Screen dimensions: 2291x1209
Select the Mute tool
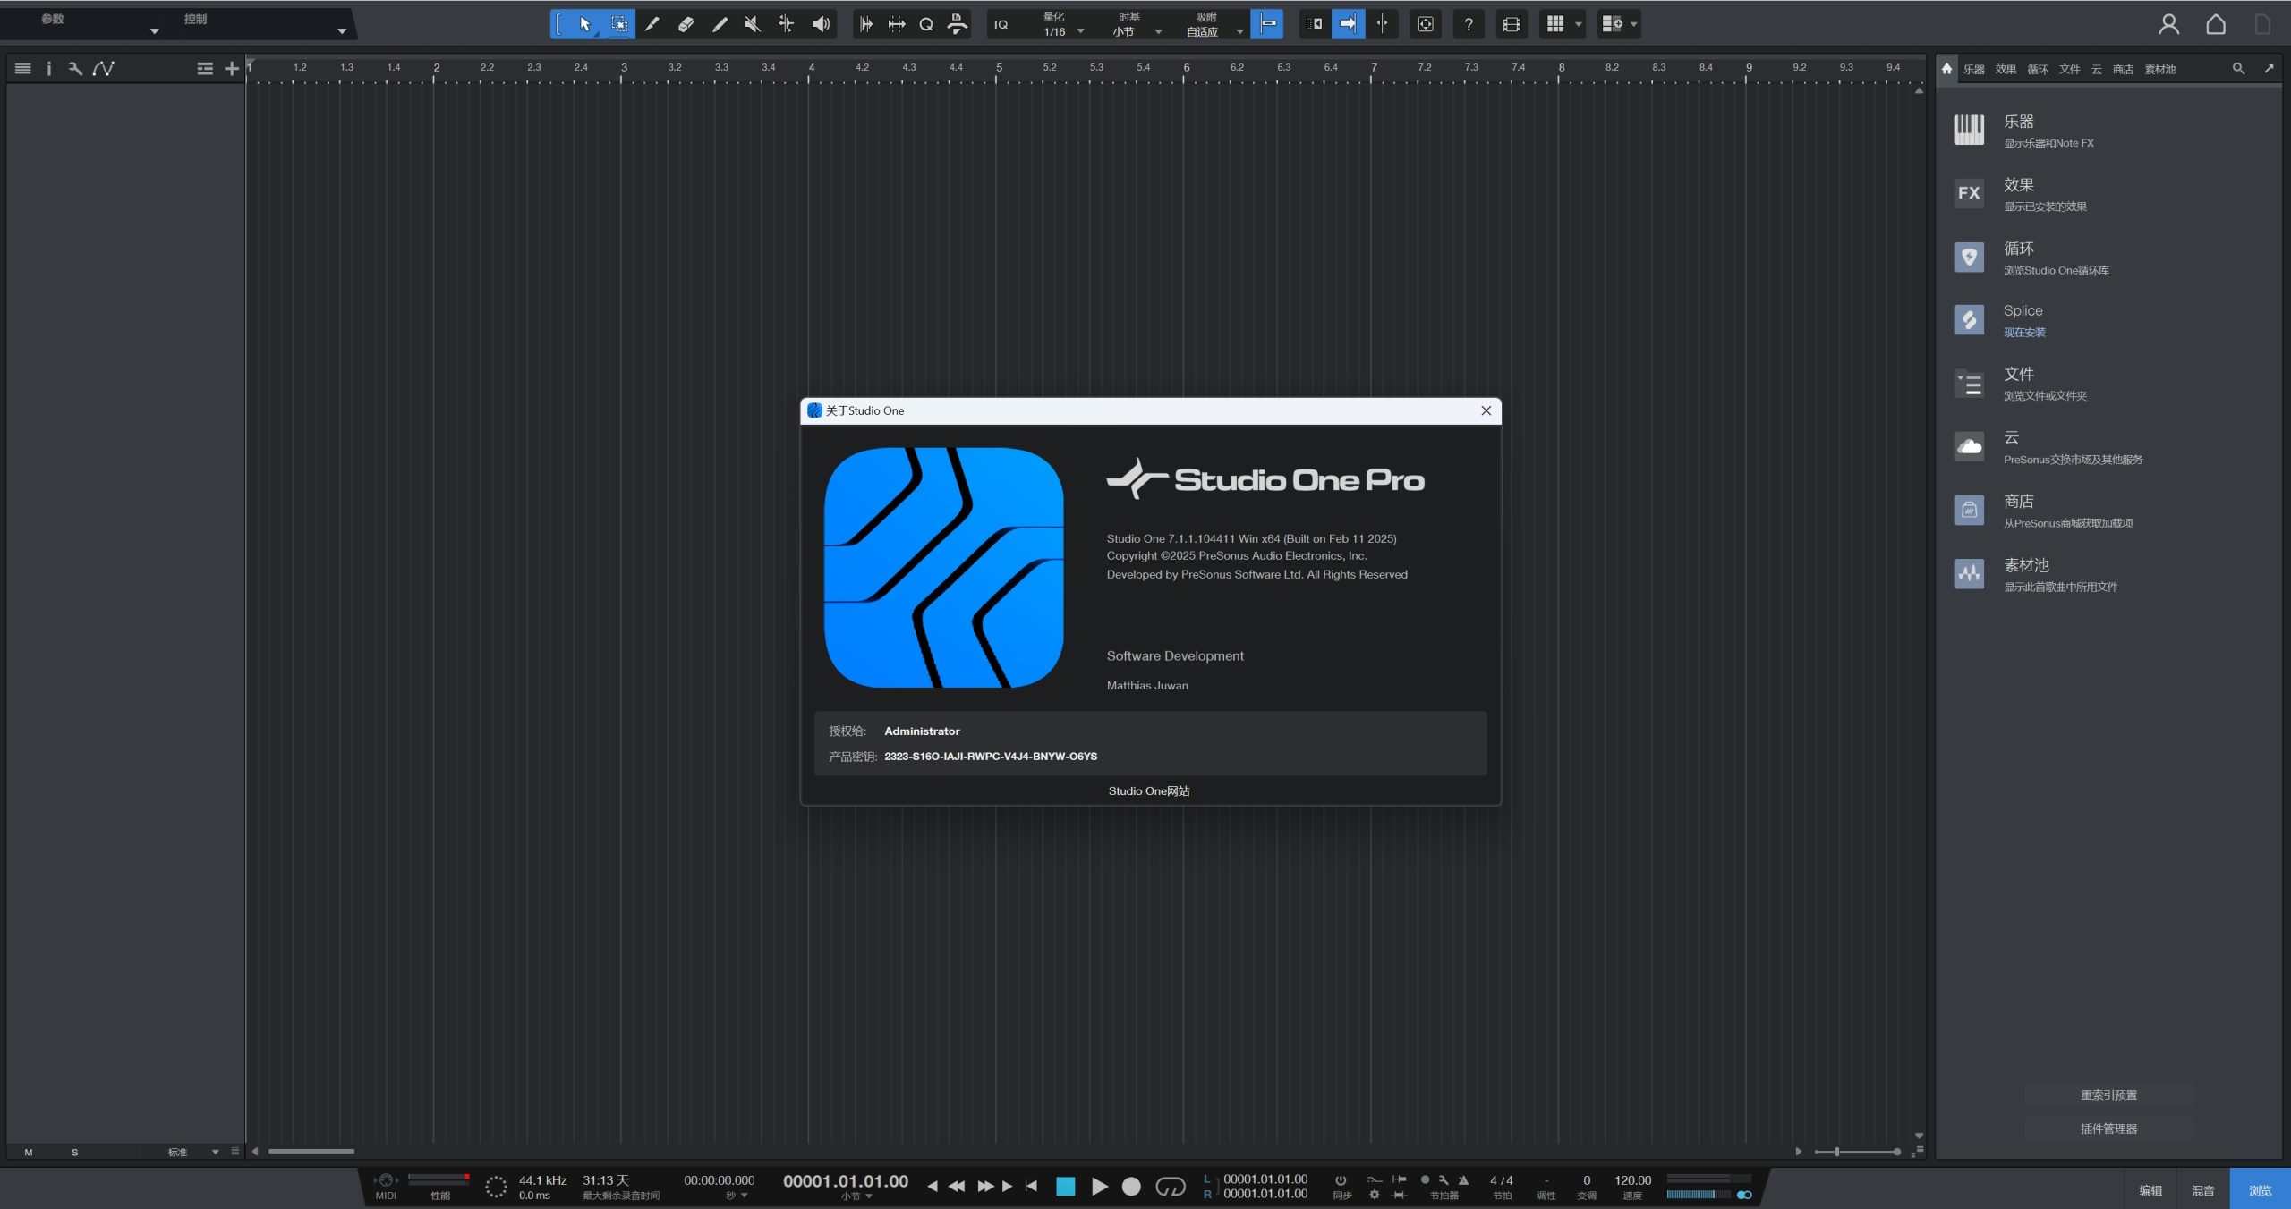753,24
